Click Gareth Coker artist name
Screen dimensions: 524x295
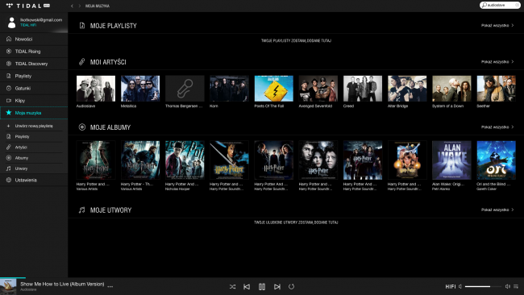486,189
